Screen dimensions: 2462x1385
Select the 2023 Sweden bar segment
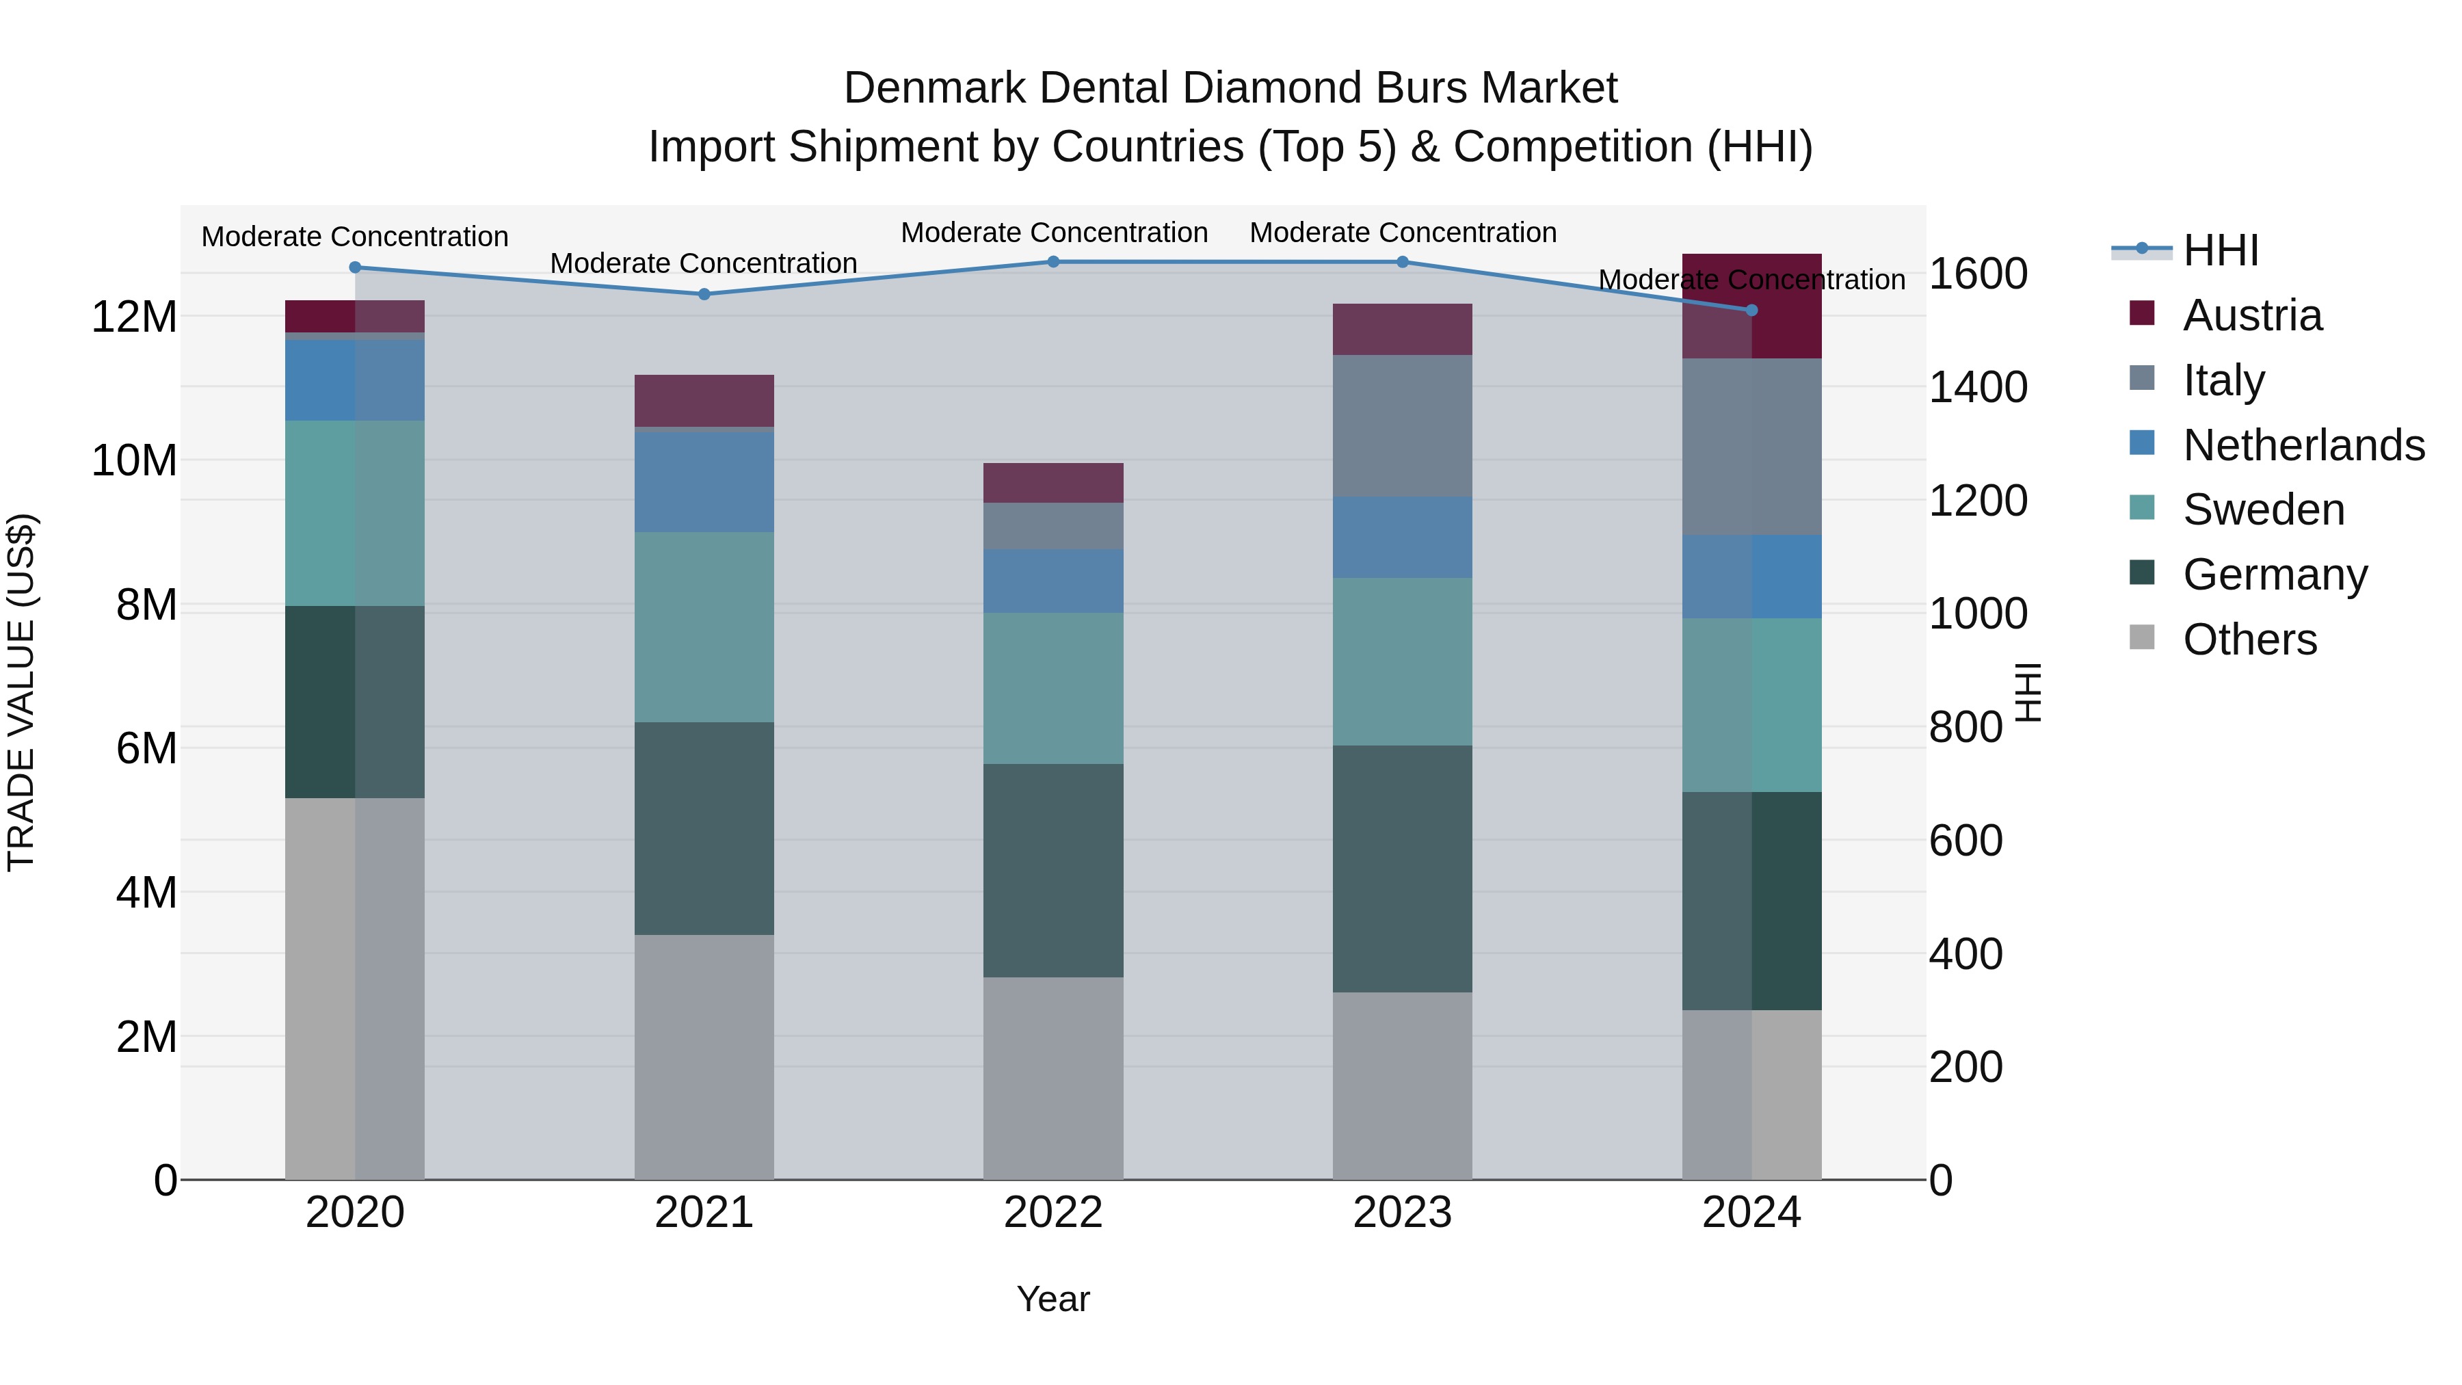point(1402,661)
